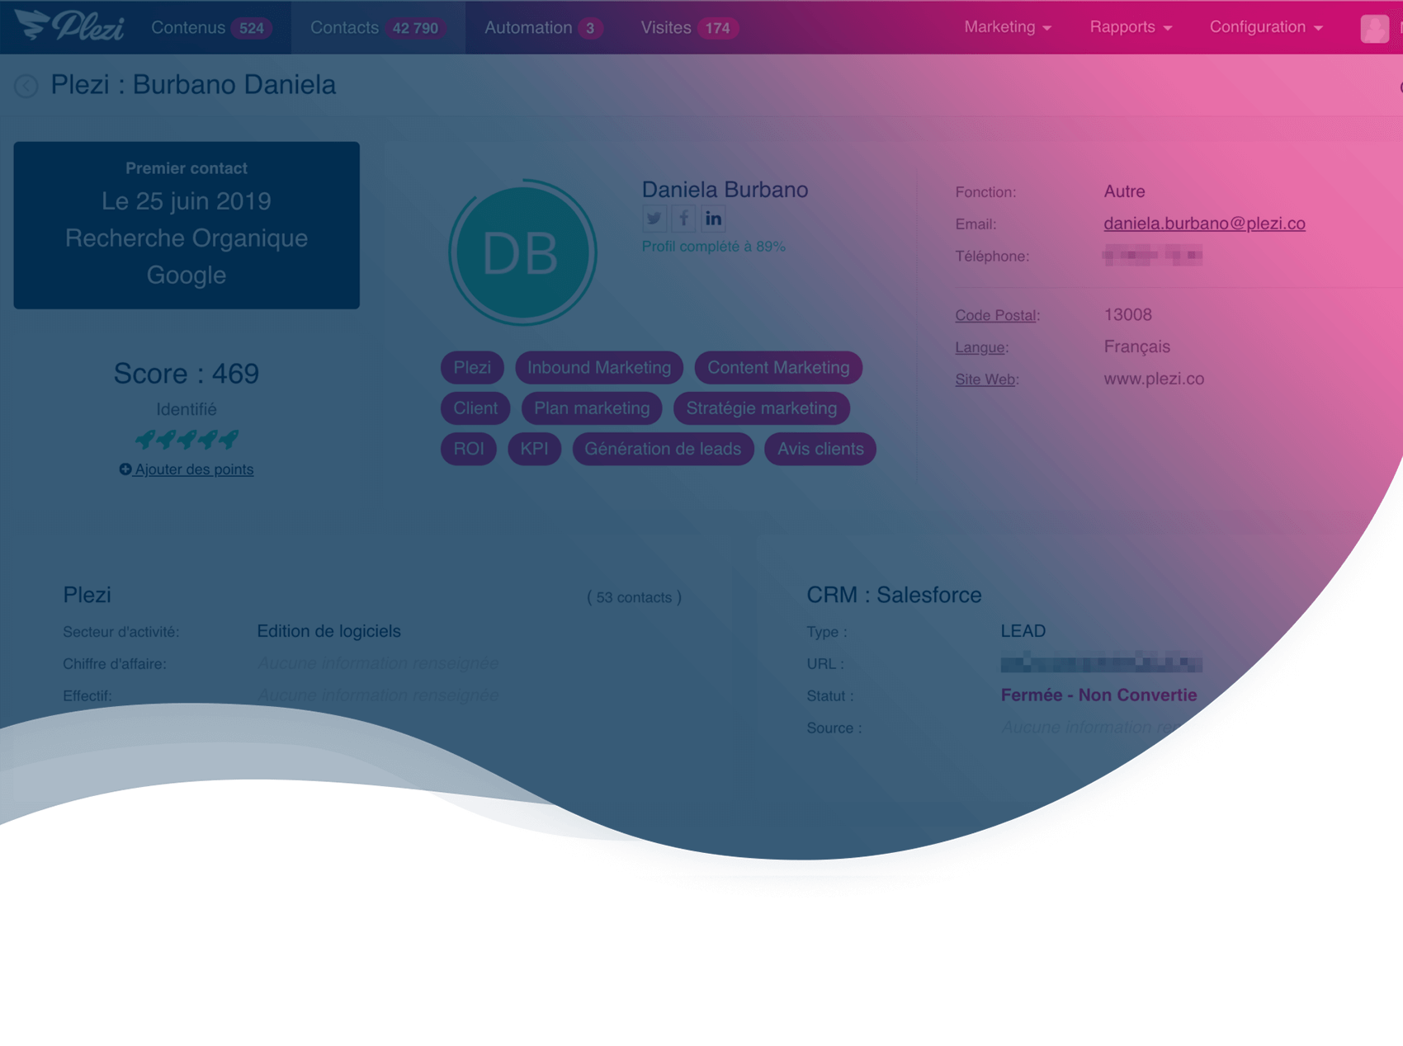1403x1046 pixels.
Task: Click the Edition de logiciels value
Action: [x=328, y=631]
